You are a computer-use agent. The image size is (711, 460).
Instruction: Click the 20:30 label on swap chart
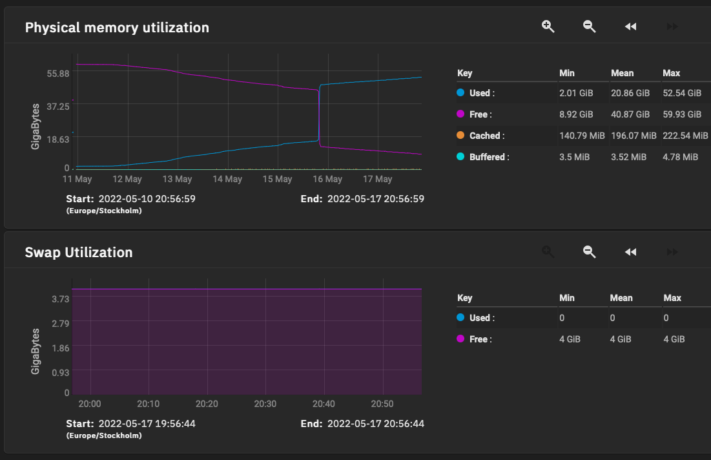tap(265, 404)
